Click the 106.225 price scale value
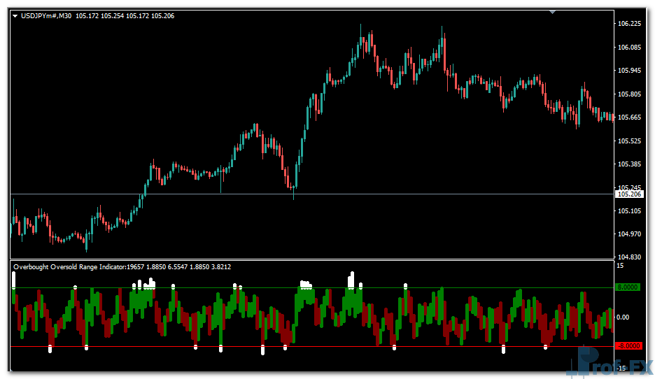Screen dimensions: 655x379 [x=630, y=24]
